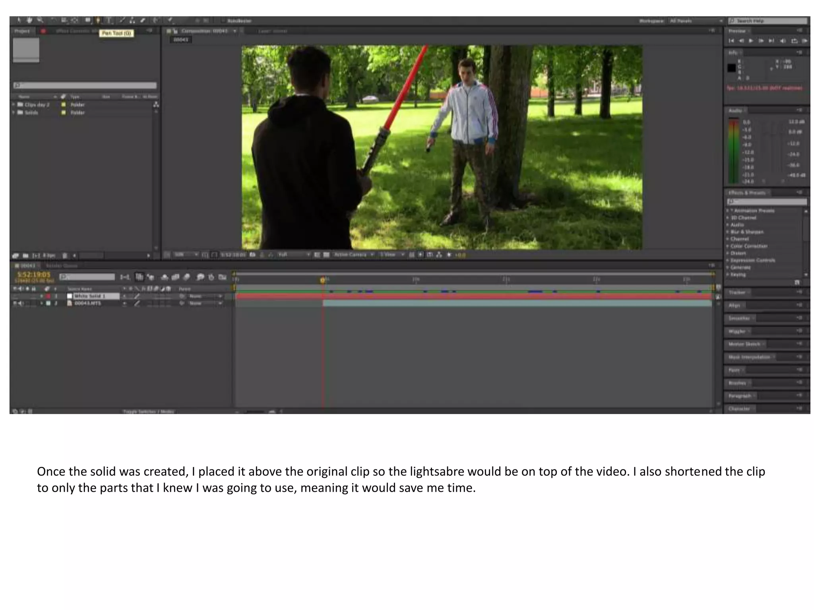Open the 1 View layout dropdown
Viewport: 814px width, 610px height.
pyautogui.click(x=392, y=255)
